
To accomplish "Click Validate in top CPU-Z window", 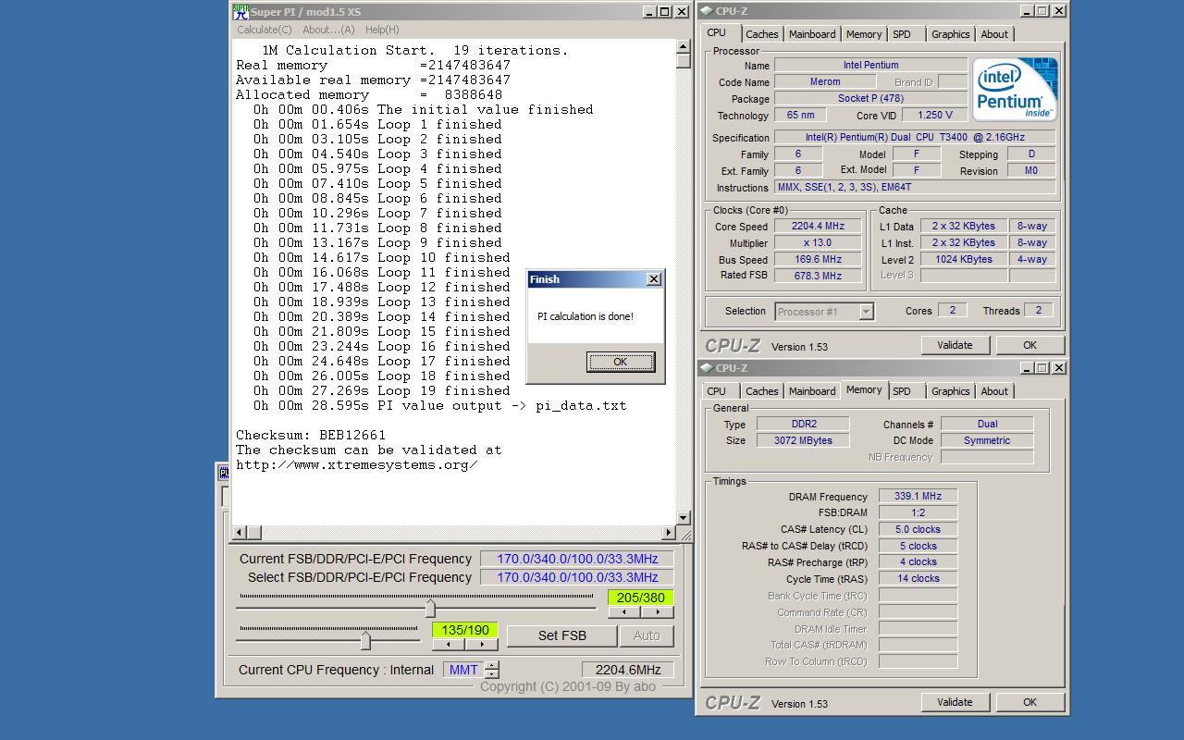I will point(955,345).
